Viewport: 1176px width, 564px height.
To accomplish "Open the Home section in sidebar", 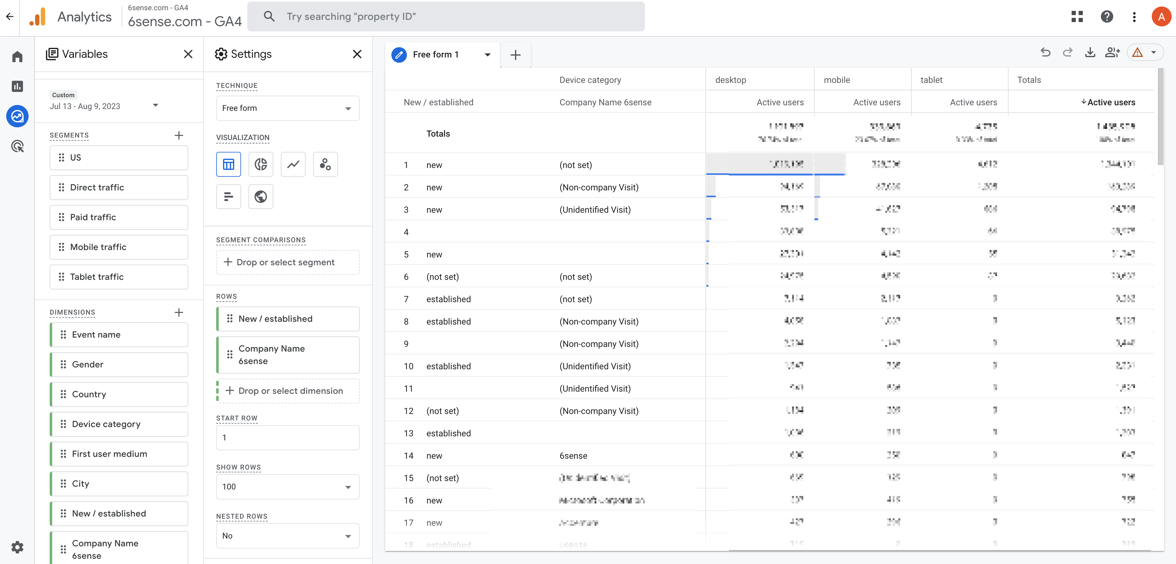I will (x=17, y=57).
